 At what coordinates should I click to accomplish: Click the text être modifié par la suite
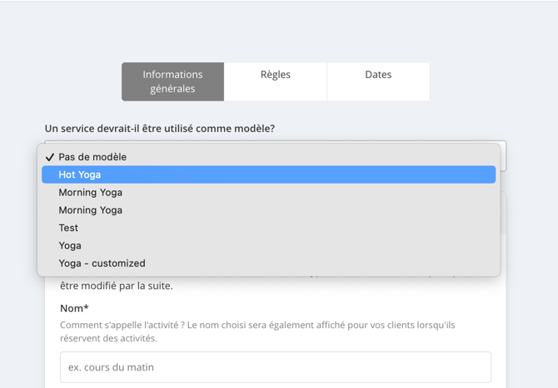coord(117,286)
